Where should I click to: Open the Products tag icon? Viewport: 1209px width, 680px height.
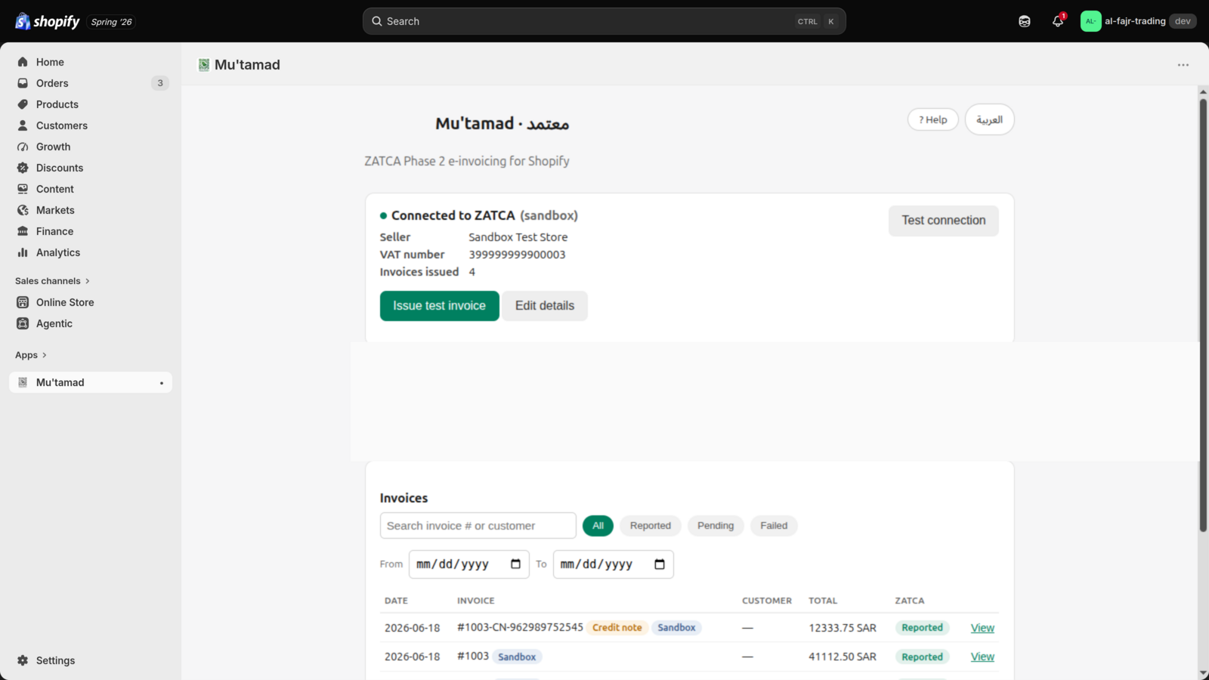[23, 104]
